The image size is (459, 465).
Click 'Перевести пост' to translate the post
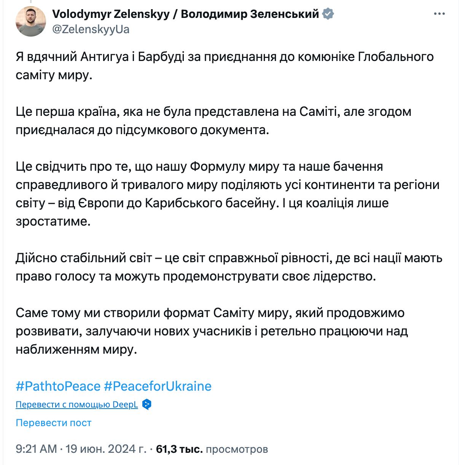click(53, 423)
